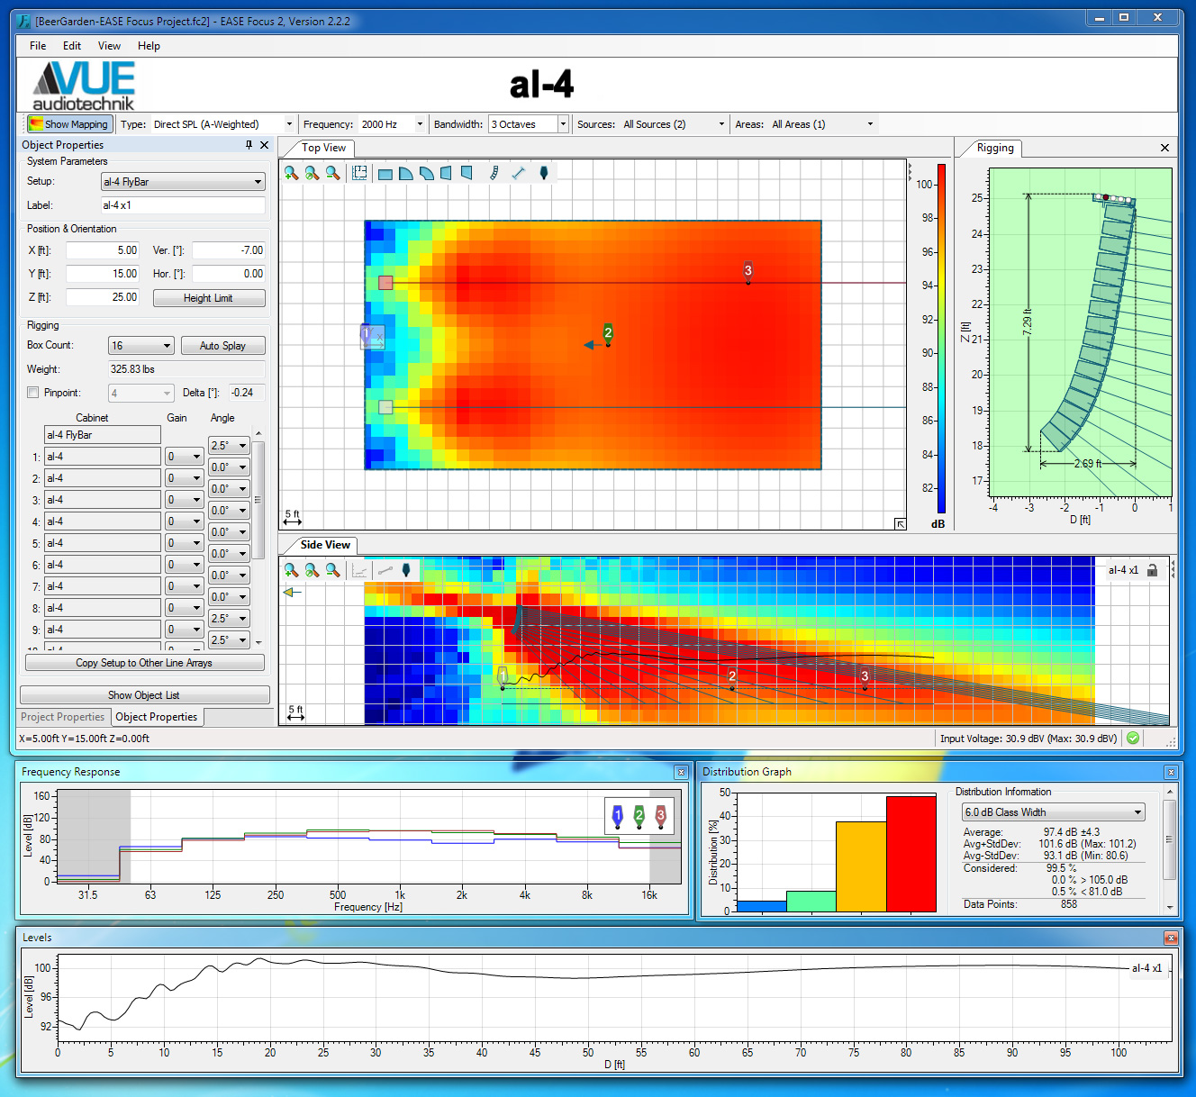
Task: Select the area selection frame tool
Action: point(359,173)
